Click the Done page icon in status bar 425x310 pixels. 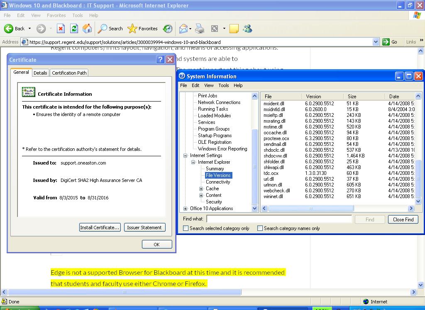click(x=4, y=301)
